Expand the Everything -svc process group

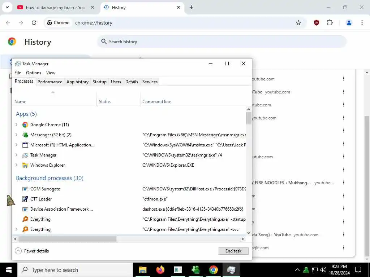[x=17, y=229]
